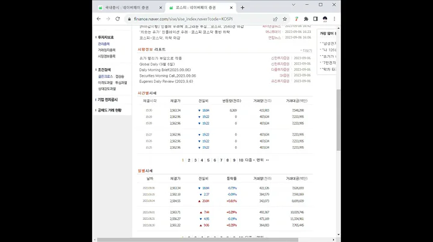The height and width of the screenshot is (242, 433).
Task: Open the Chrome profile avatar
Action: [x=325, y=19]
